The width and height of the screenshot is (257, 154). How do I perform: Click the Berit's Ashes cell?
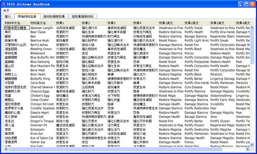click(39, 45)
